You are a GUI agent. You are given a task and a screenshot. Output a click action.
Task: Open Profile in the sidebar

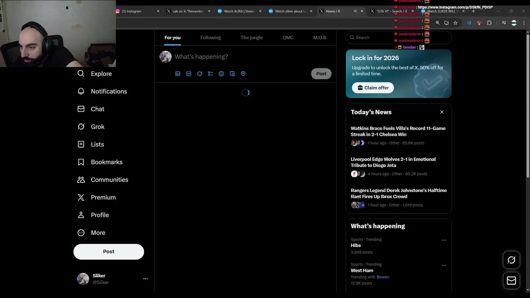pos(93,215)
